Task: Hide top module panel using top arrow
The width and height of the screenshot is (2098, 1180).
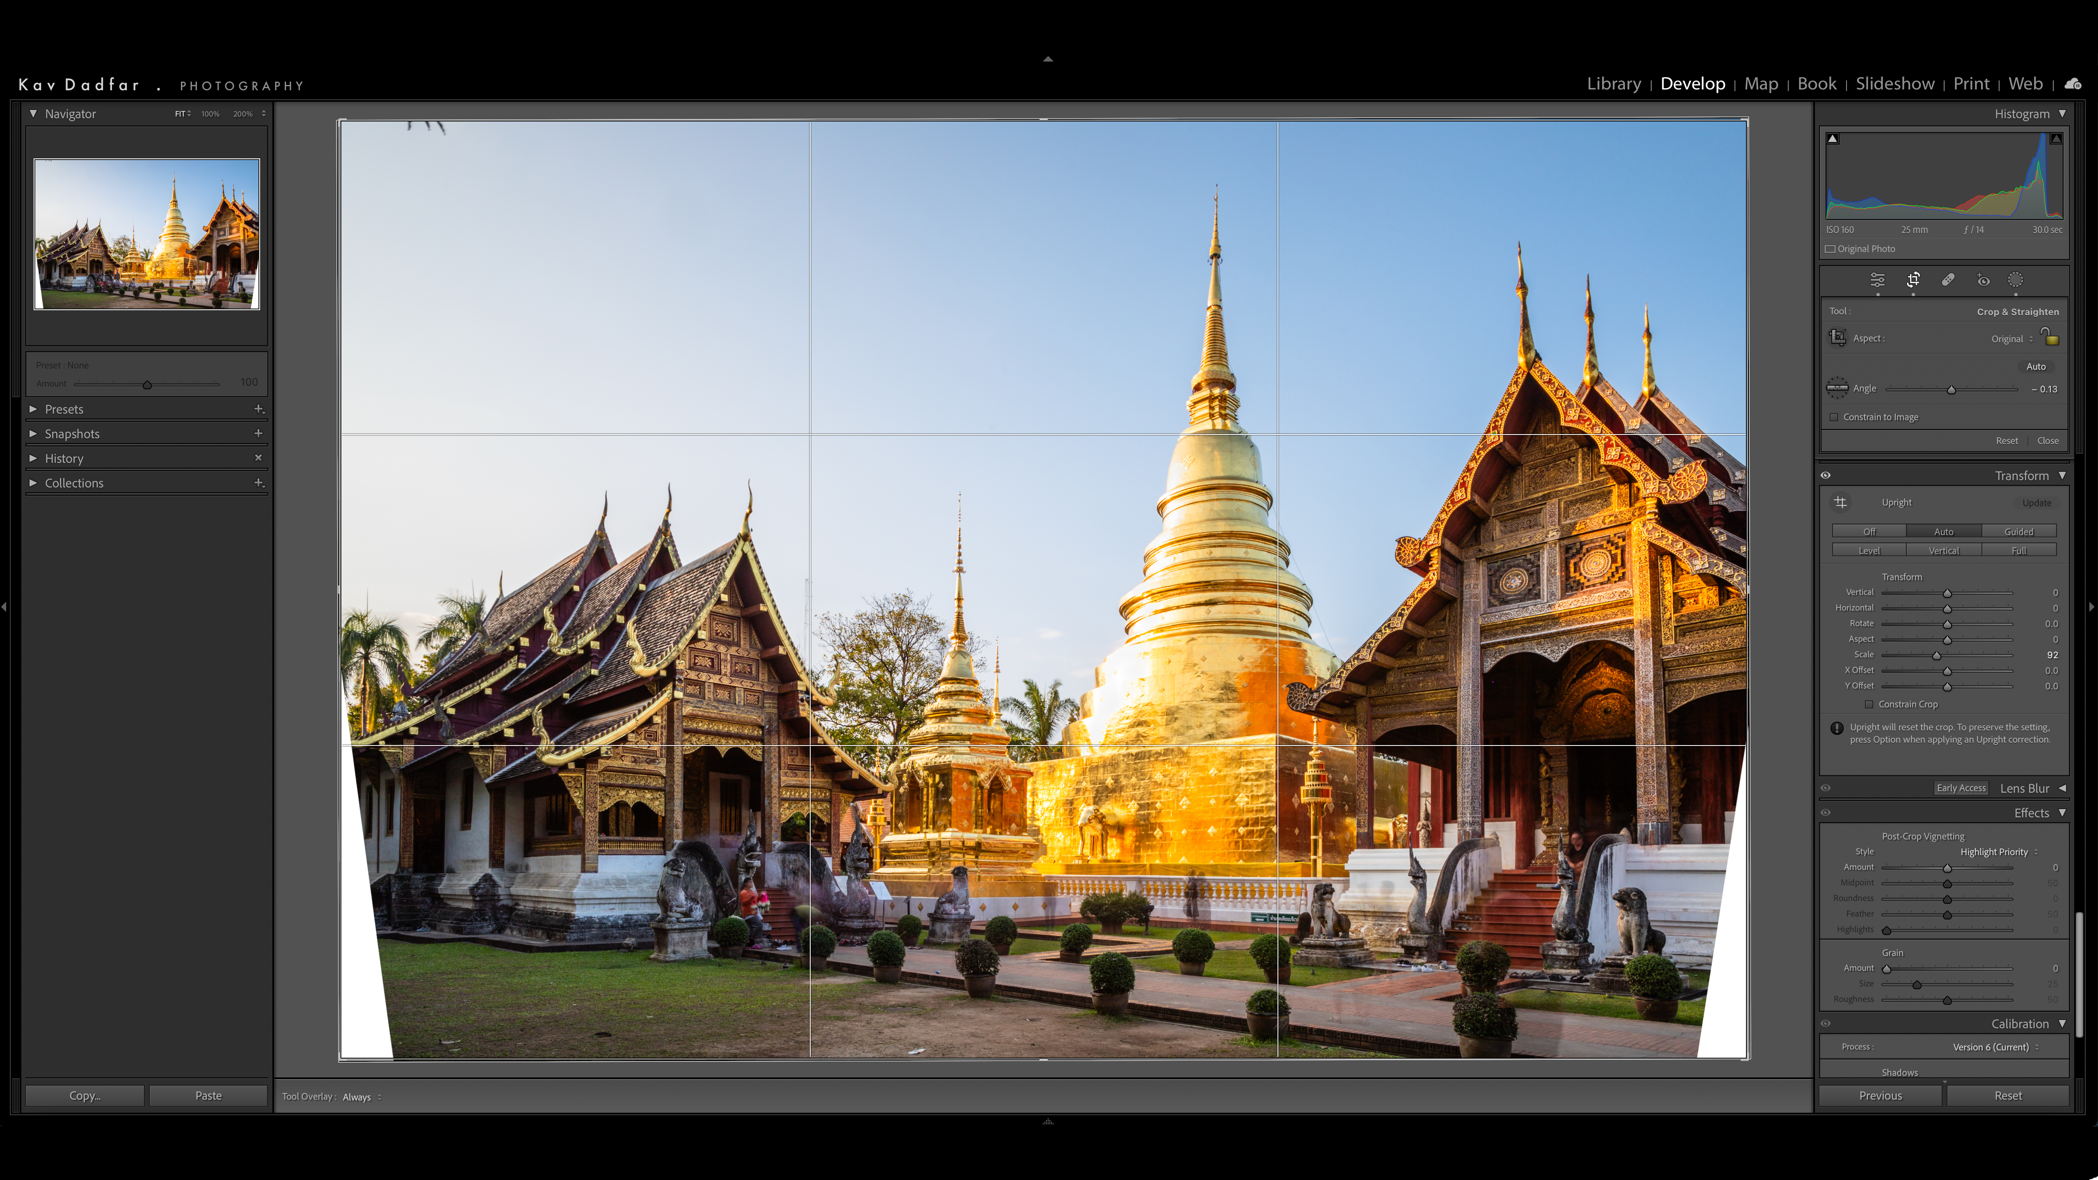Action: click(x=1048, y=59)
